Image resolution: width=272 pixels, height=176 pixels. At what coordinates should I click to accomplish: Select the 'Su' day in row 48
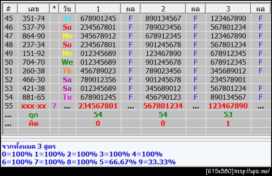click(67, 45)
